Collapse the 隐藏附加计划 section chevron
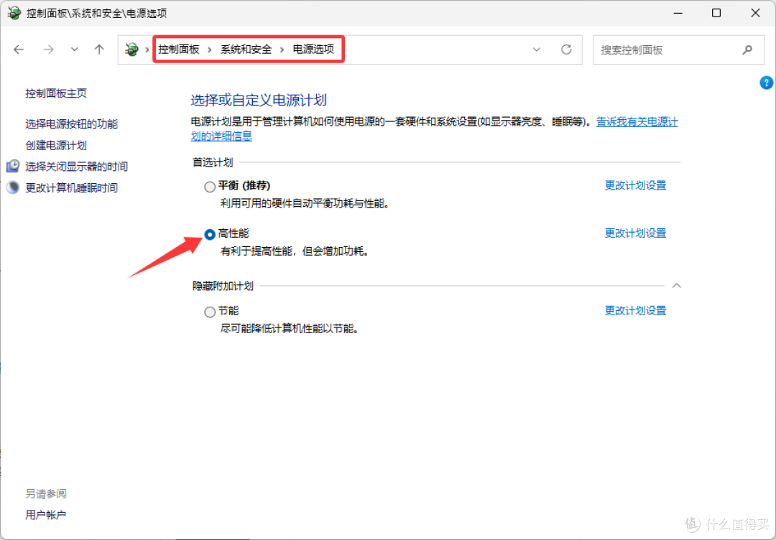776x540 pixels. point(677,285)
